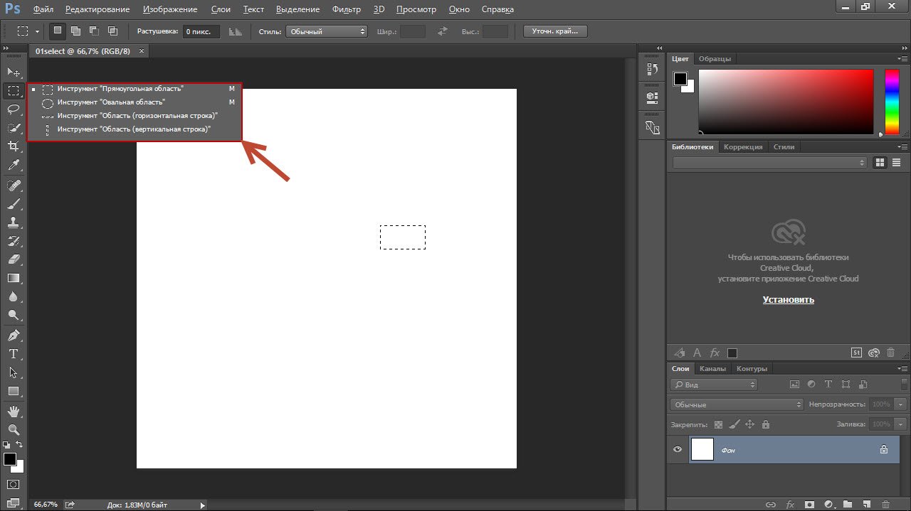Open the blend mode dropdown Обычные
Viewport: 911px width, 511px height.
tap(737, 404)
